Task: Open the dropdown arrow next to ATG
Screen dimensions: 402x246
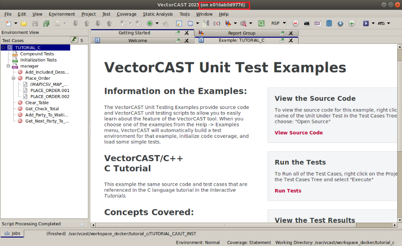Action: pos(388,23)
